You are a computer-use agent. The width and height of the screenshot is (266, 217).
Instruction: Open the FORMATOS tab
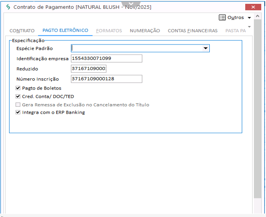(x=109, y=31)
